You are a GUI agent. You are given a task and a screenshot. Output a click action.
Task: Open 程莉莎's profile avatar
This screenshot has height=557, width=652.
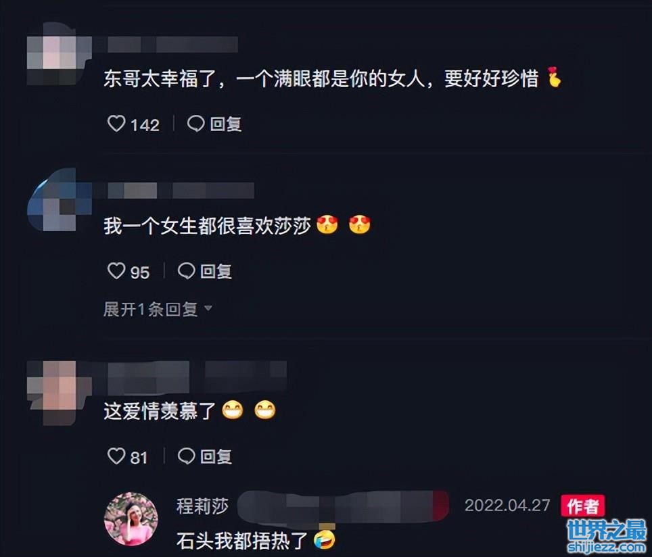tap(131, 519)
